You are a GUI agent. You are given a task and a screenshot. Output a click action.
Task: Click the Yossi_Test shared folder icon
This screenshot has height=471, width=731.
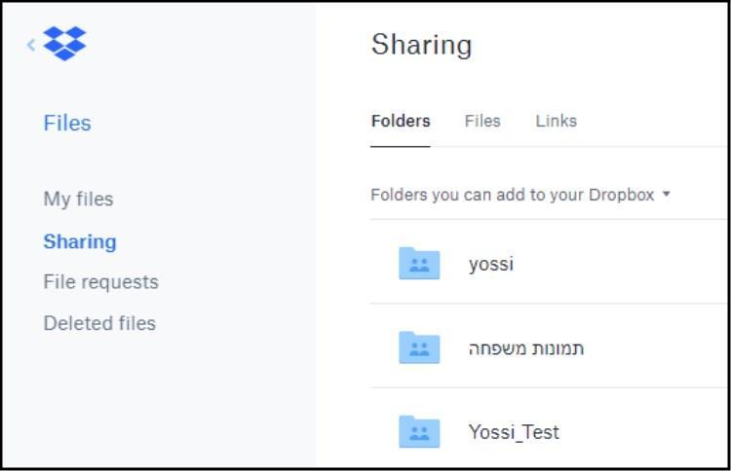tap(419, 431)
